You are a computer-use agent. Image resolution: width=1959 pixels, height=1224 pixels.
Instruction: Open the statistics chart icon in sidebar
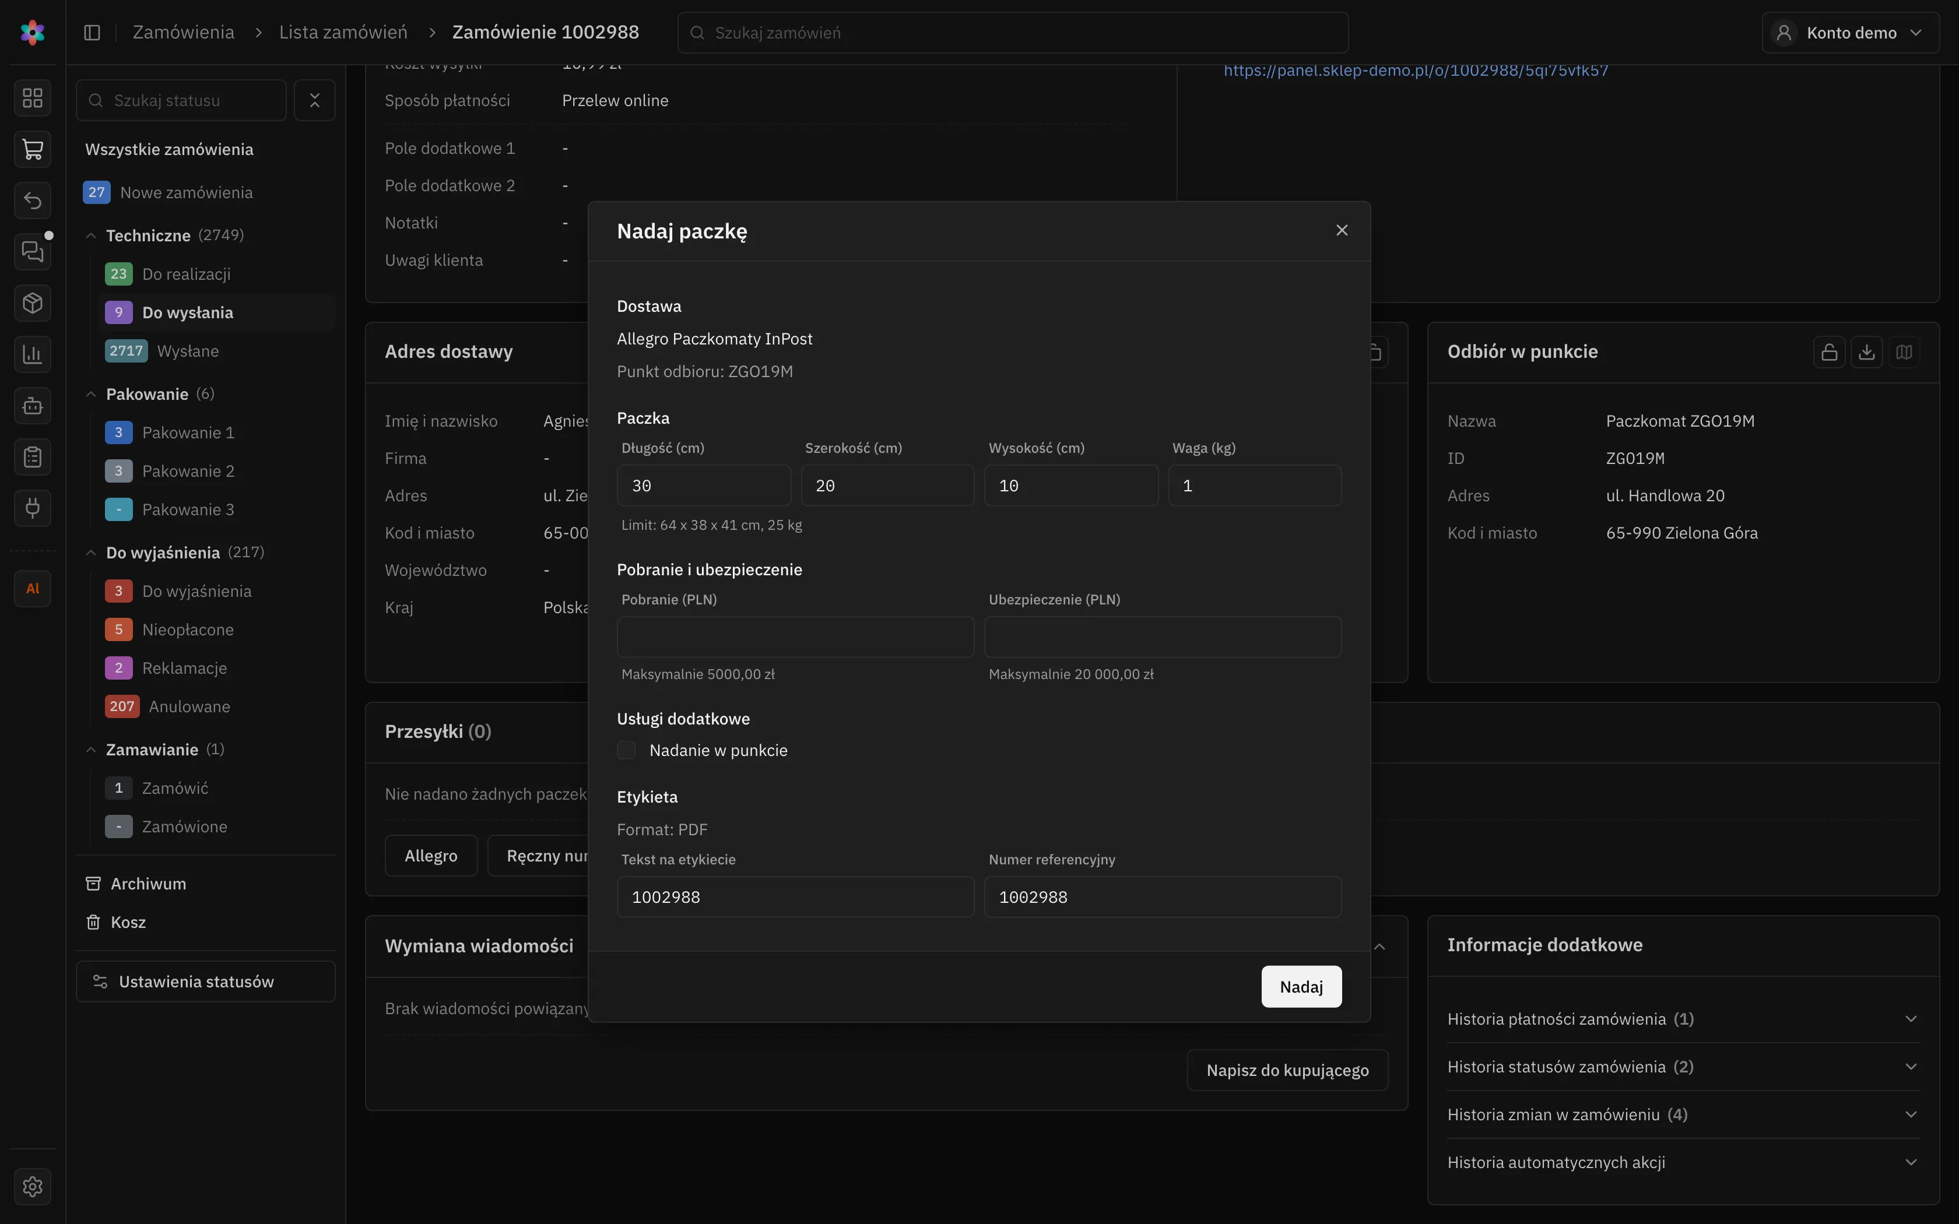tap(33, 354)
